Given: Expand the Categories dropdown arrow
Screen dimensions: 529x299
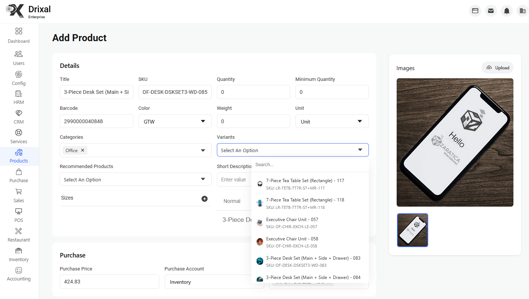Looking at the screenshot, I should click(x=203, y=150).
